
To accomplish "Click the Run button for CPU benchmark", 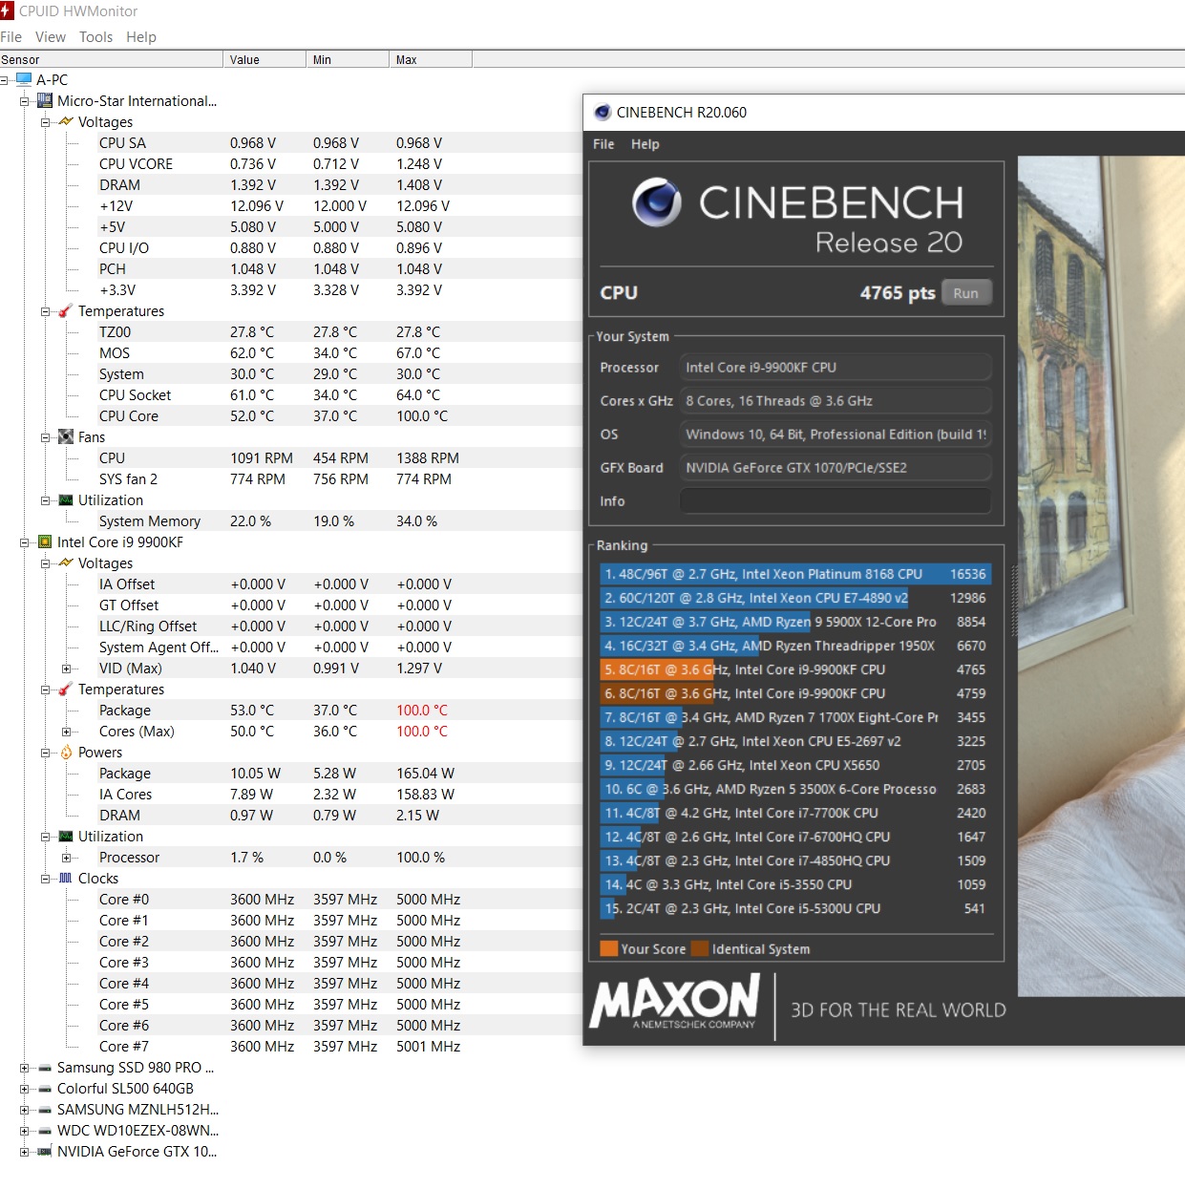I will pyautogui.click(x=966, y=293).
